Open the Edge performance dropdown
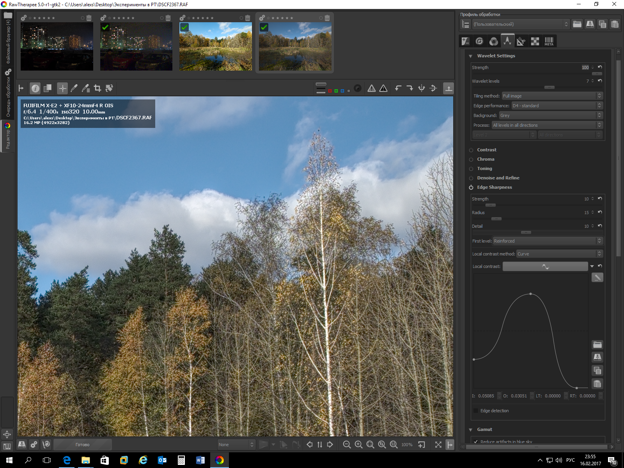This screenshot has width=624, height=468. pos(557,106)
